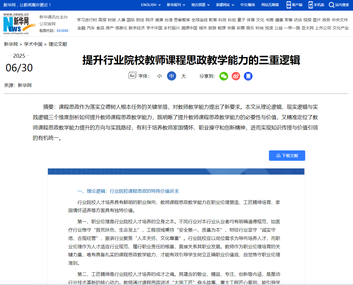Image resolution: width=353 pixels, height=285 pixels.
Task: Expand the ENGLISH language dropdown
Action: [151, 5]
